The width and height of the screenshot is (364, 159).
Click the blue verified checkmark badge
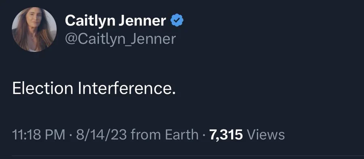177,20
